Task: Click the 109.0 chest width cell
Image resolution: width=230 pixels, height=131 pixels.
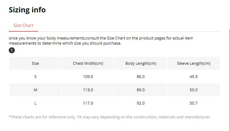Action: click(x=88, y=77)
